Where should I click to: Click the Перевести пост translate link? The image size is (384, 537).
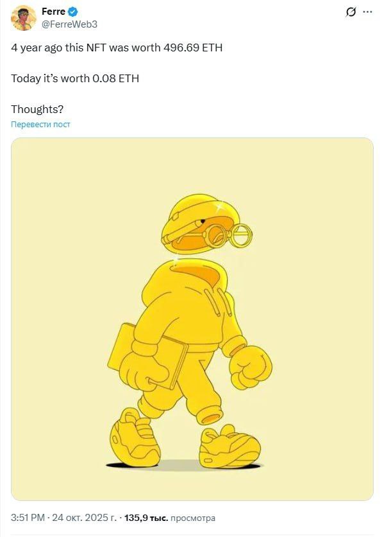click(x=40, y=125)
